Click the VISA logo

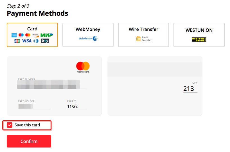point(27,41)
